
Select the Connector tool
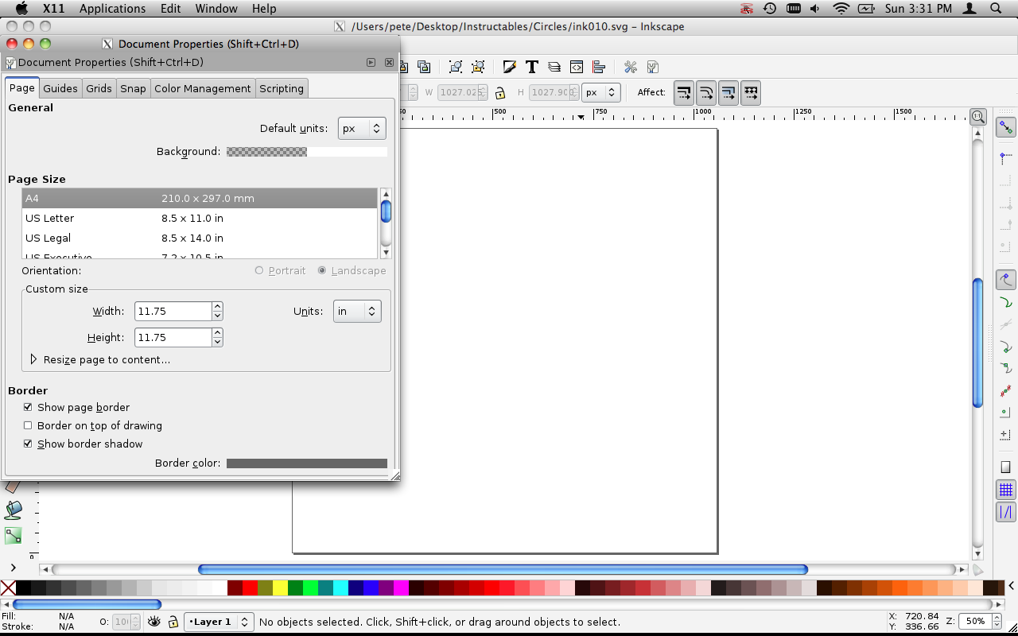pyautogui.click(x=14, y=536)
